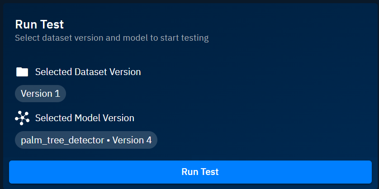Screen dimensions: 379x189
Task: Select the palm_tree_detector model version chip
Action: click(x=86, y=140)
